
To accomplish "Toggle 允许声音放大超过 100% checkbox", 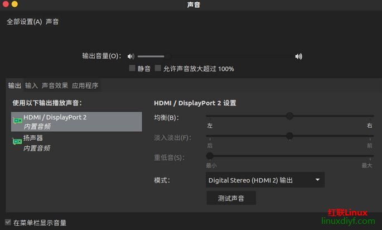I will click(158, 69).
